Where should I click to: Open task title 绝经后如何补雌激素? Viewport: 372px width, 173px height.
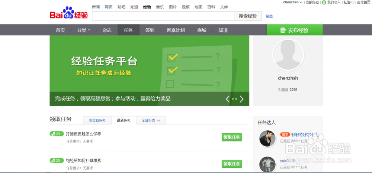[83, 160]
